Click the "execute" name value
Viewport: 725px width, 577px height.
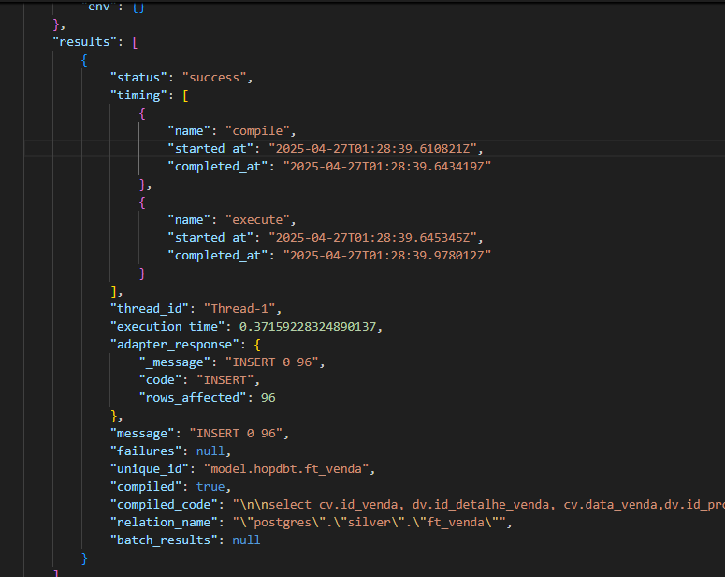[257, 219]
